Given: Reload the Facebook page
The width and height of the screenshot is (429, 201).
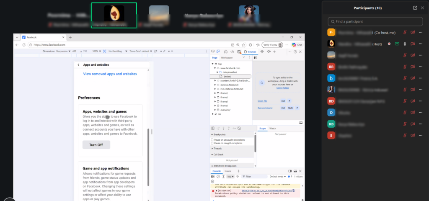Looking at the screenshot, I should click(x=24, y=45).
